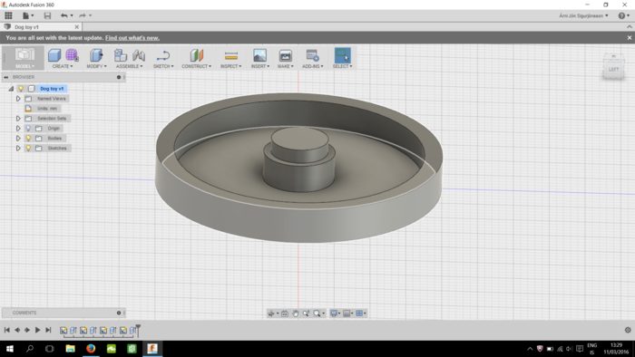Toggle Origin folder visibility lightbulb

click(x=28, y=129)
